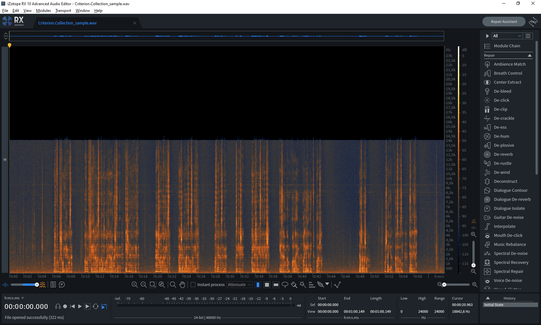Toggle input monitoring headphones button
The width and height of the screenshot is (541, 325).
coord(58,306)
